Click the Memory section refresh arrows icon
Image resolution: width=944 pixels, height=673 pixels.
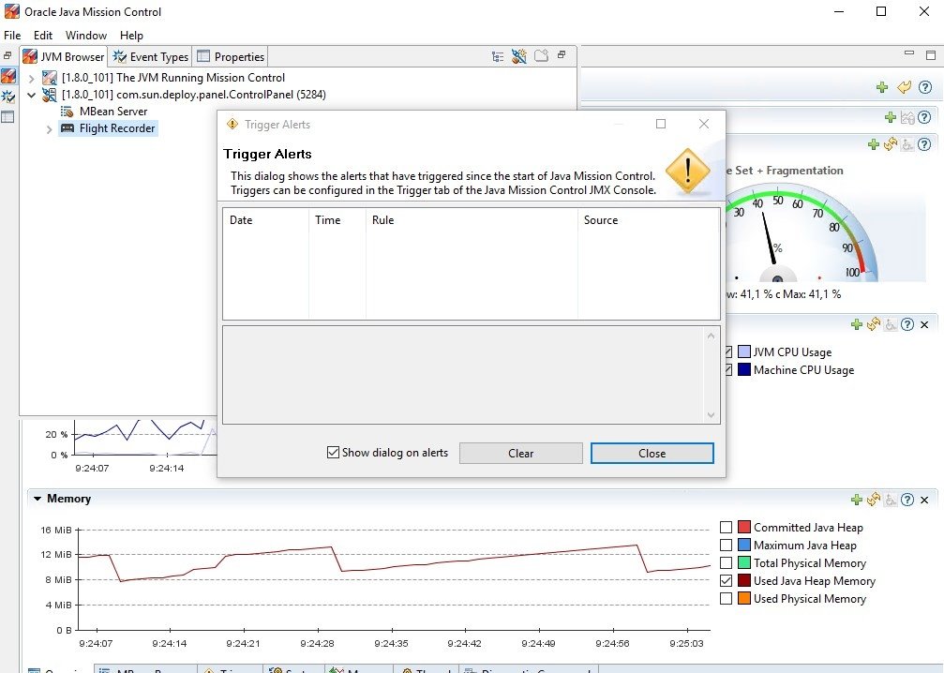874,500
